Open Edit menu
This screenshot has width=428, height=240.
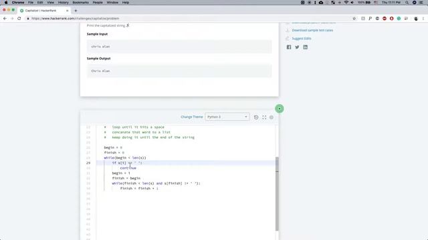40,3
